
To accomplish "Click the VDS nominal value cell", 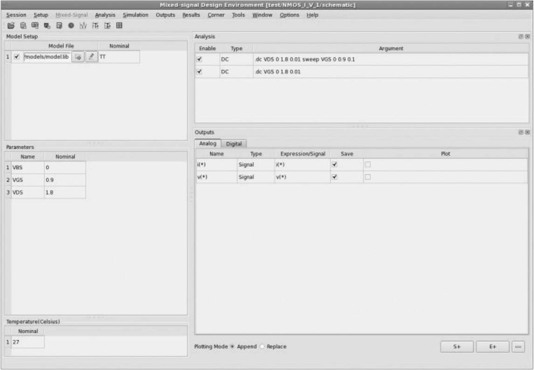I will pyautogui.click(x=65, y=192).
